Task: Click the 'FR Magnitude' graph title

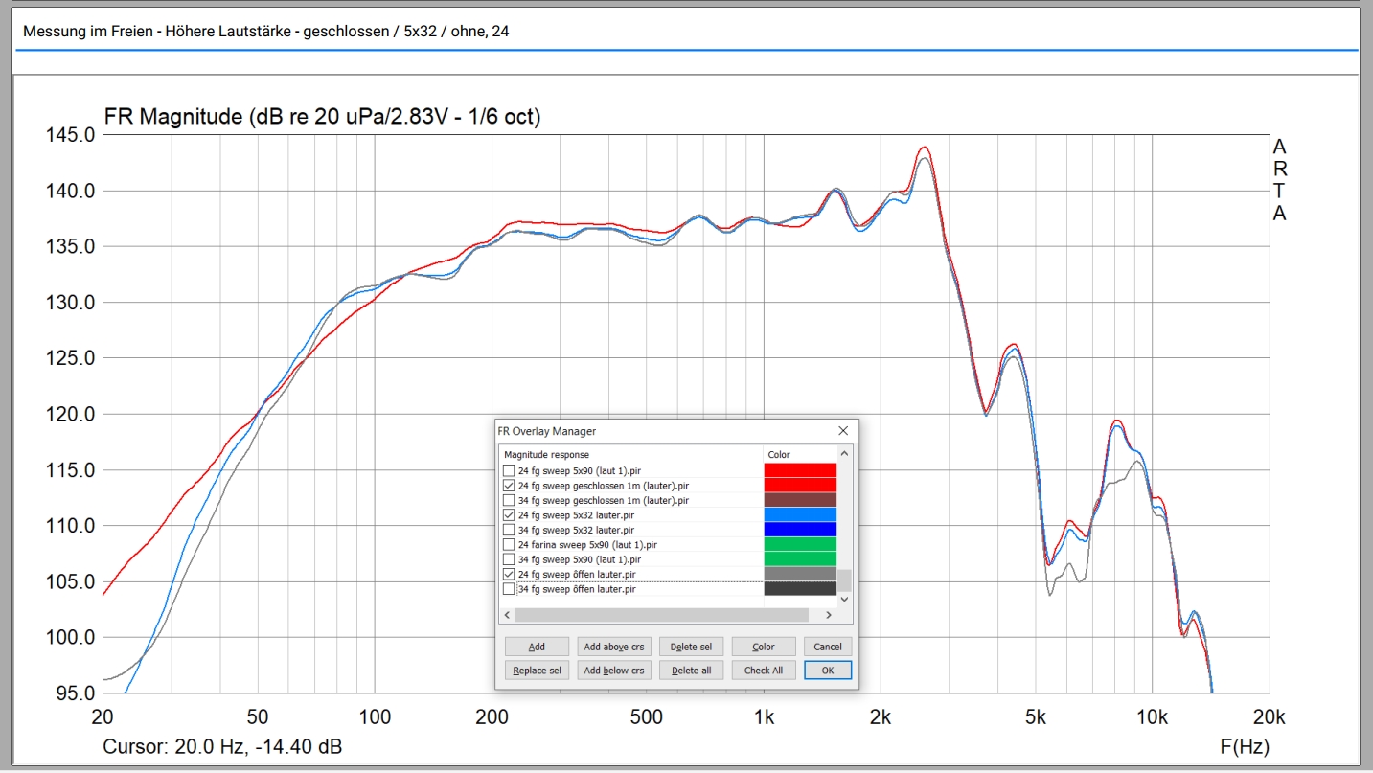Action: click(322, 117)
